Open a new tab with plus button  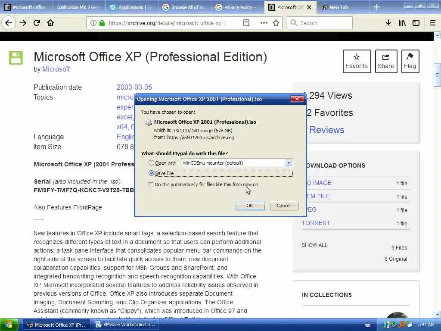click(377, 7)
